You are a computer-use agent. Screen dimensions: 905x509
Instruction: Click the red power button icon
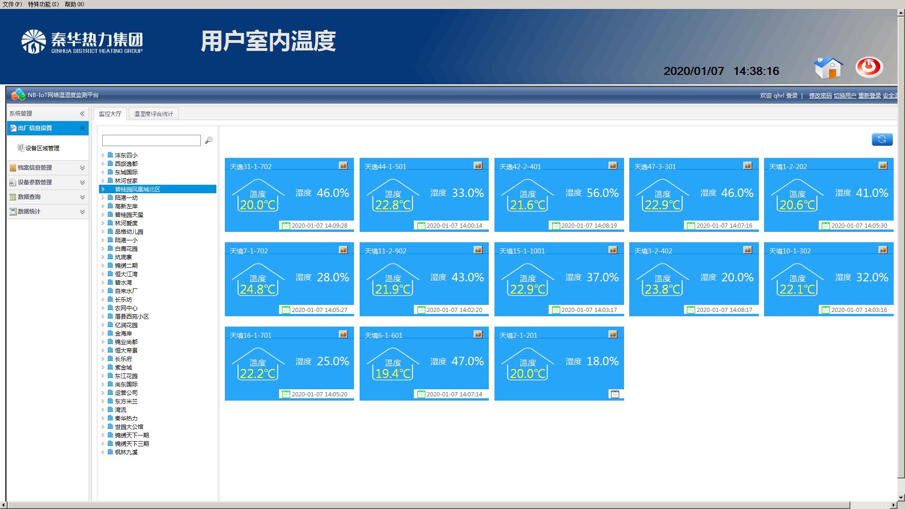pyautogui.click(x=869, y=67)
